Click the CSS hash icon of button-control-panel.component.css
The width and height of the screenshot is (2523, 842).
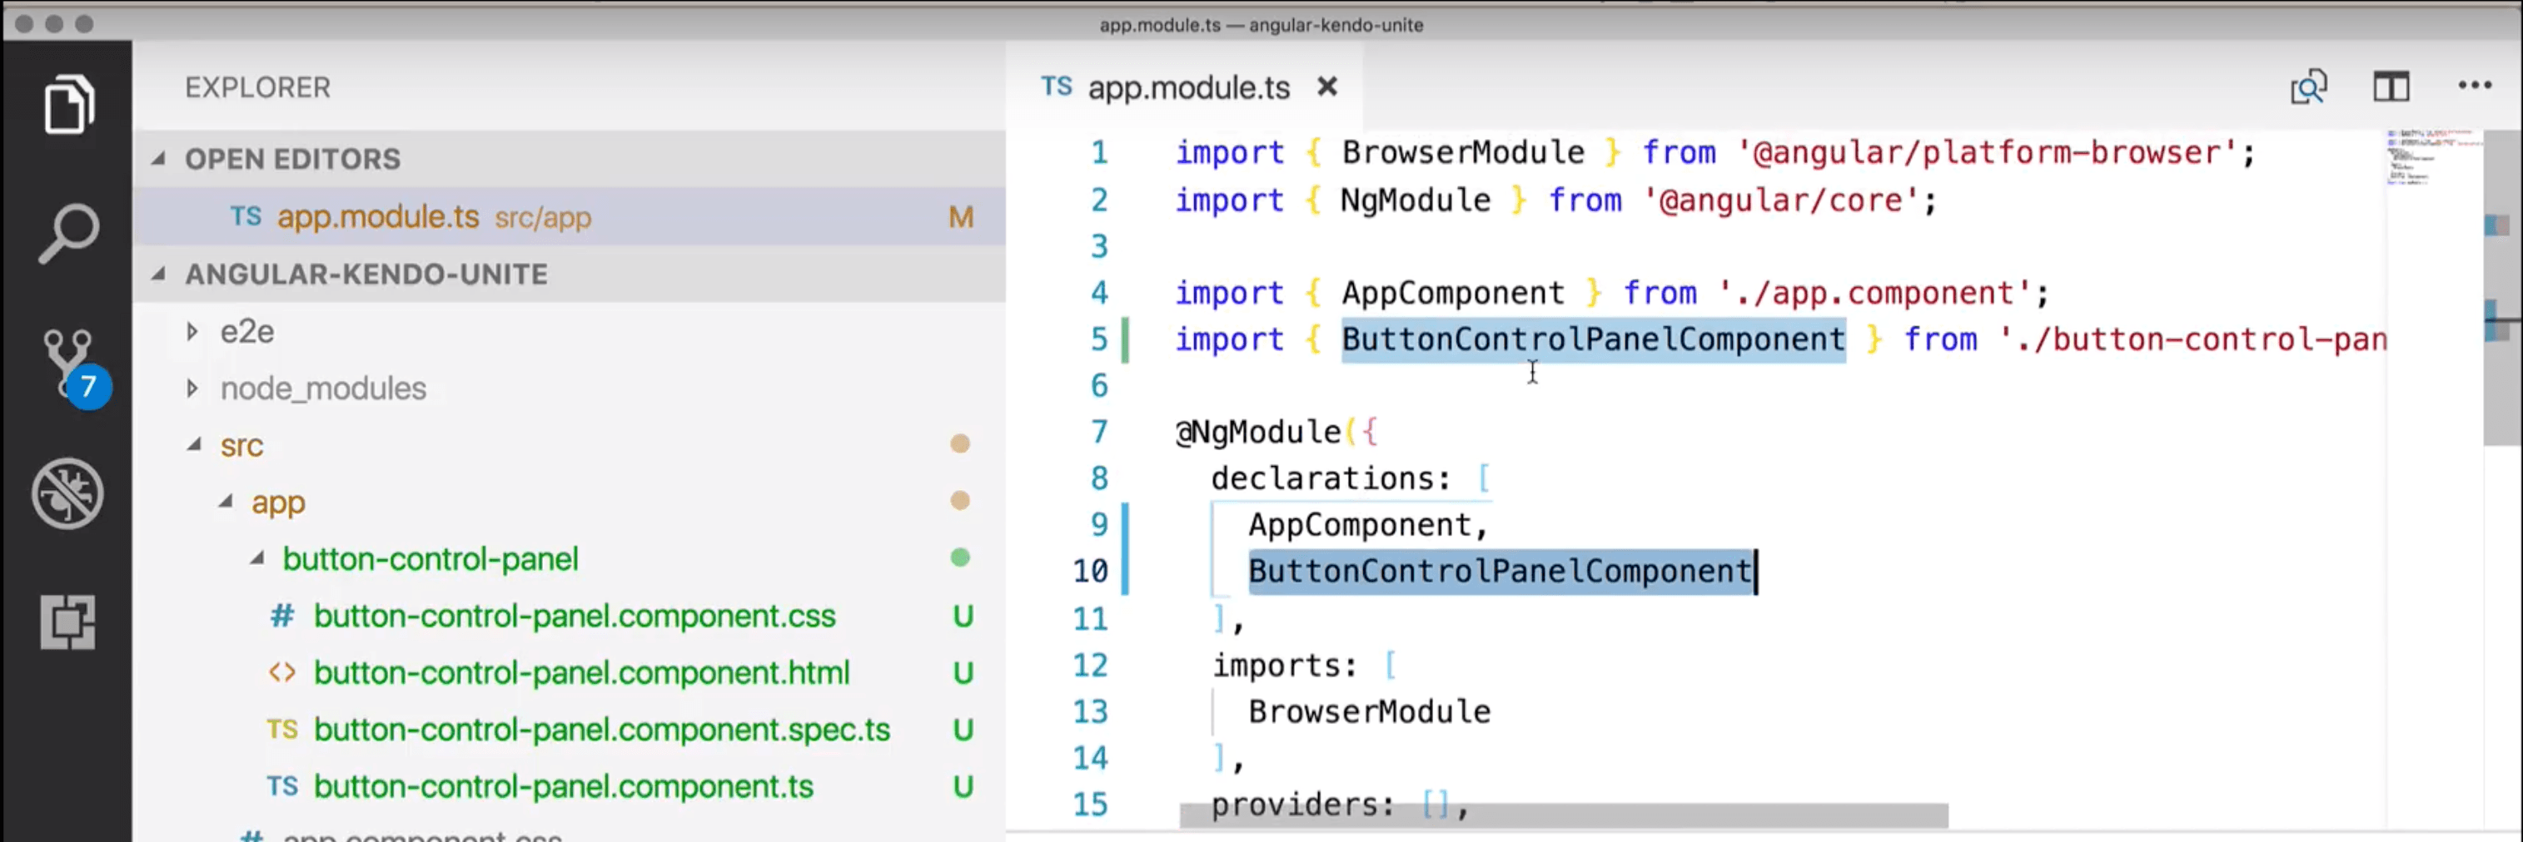(x=282, y=616)
